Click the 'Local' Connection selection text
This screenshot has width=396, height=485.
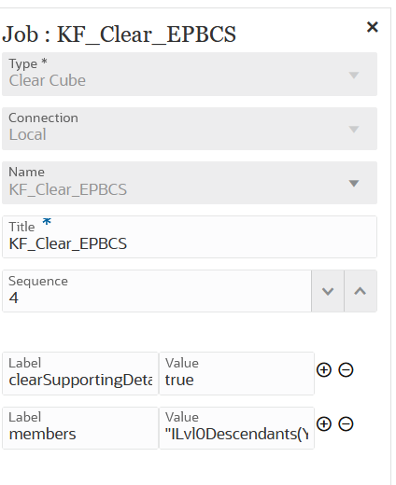point(28,134)
